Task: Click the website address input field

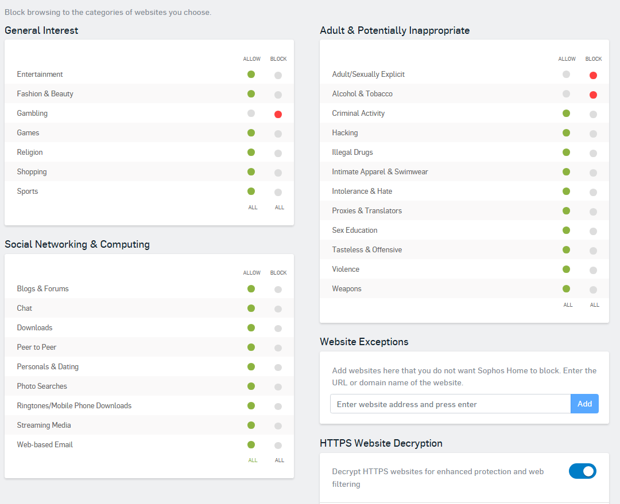Action: coord(450,404)
